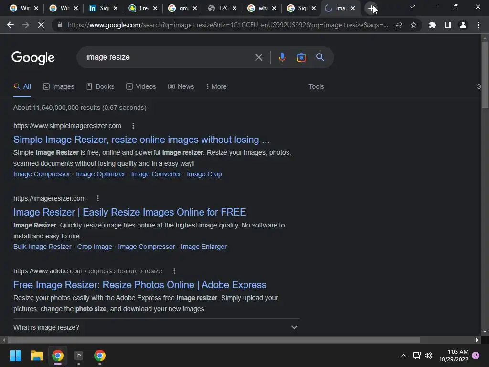The width and height of the screenshot is (489, 367).
Task: Open a new tab with plus button
Action: click(371, 9)
